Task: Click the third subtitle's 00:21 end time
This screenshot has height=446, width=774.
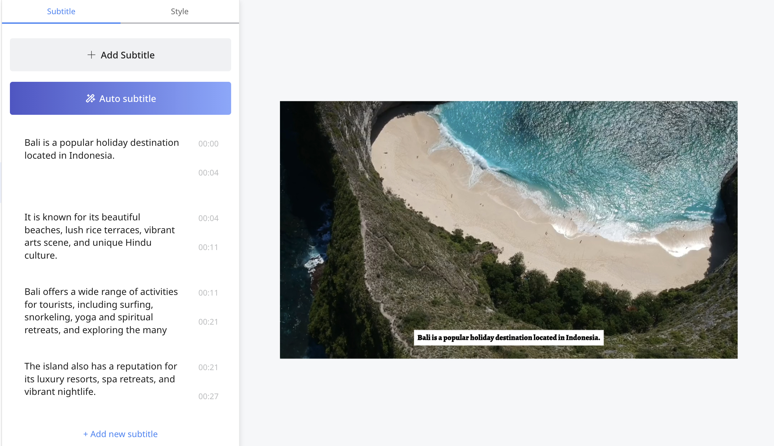Action: 208,322
